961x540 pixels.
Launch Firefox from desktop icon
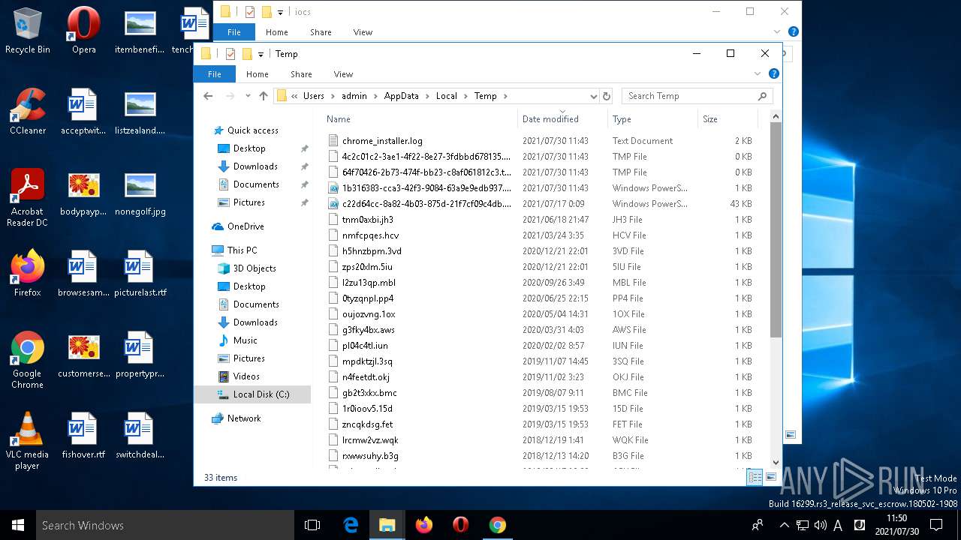point(27,274)
